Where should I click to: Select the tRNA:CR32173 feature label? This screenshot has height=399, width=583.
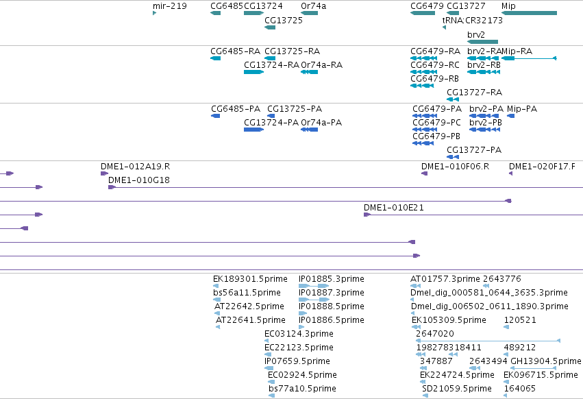point(473,21)
